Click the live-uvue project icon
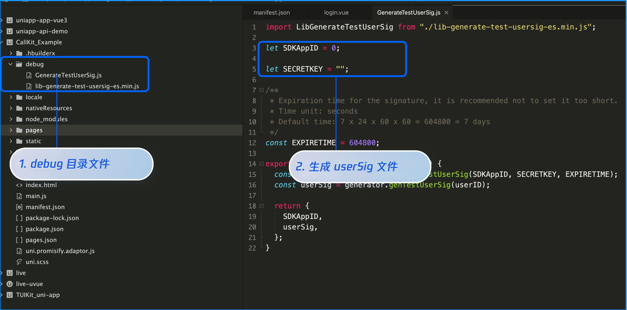The height and width of the screenshot is (310, 627). [x=10, y=284]
